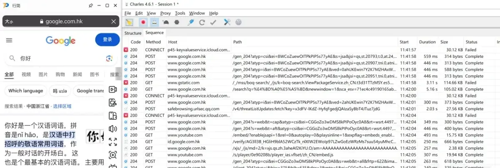Select the www.gstatic.com GET row
The image size is (500, 168).
(x=310, y=83)
